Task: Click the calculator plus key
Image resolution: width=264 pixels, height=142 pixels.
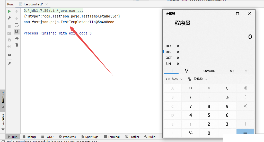Action: [x=245, y=124]
